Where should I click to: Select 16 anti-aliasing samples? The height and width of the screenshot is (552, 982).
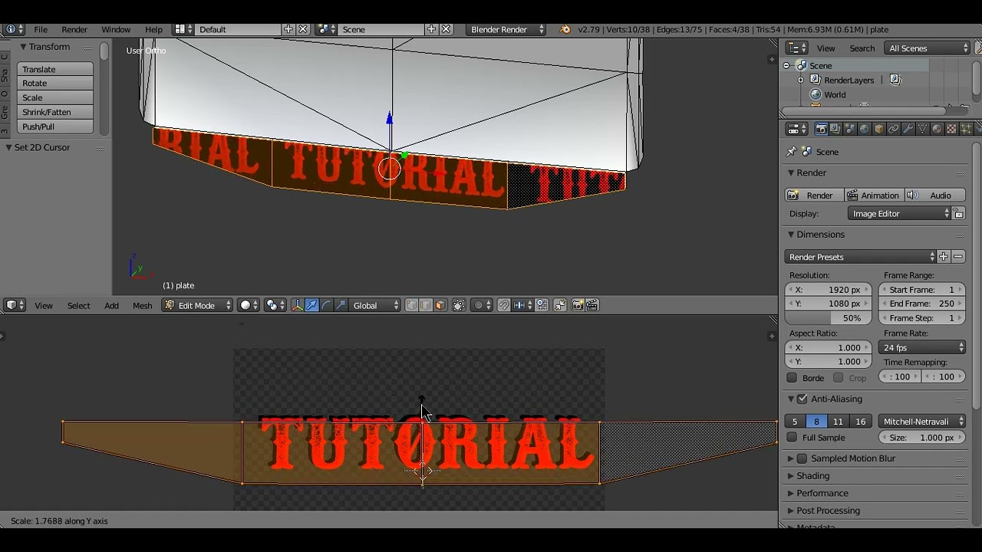tap(861, 422)
